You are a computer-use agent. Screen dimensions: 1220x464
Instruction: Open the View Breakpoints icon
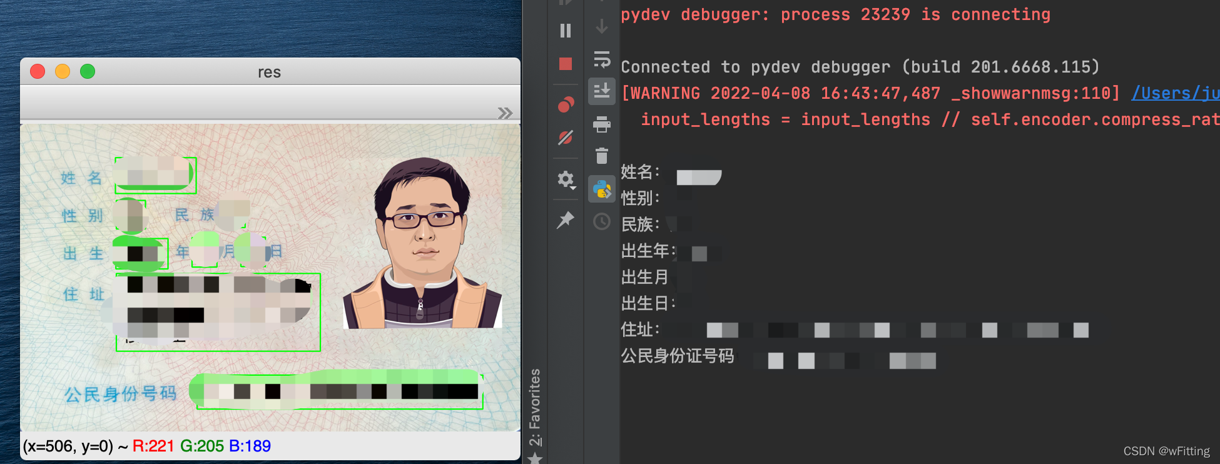pos(566,104)
